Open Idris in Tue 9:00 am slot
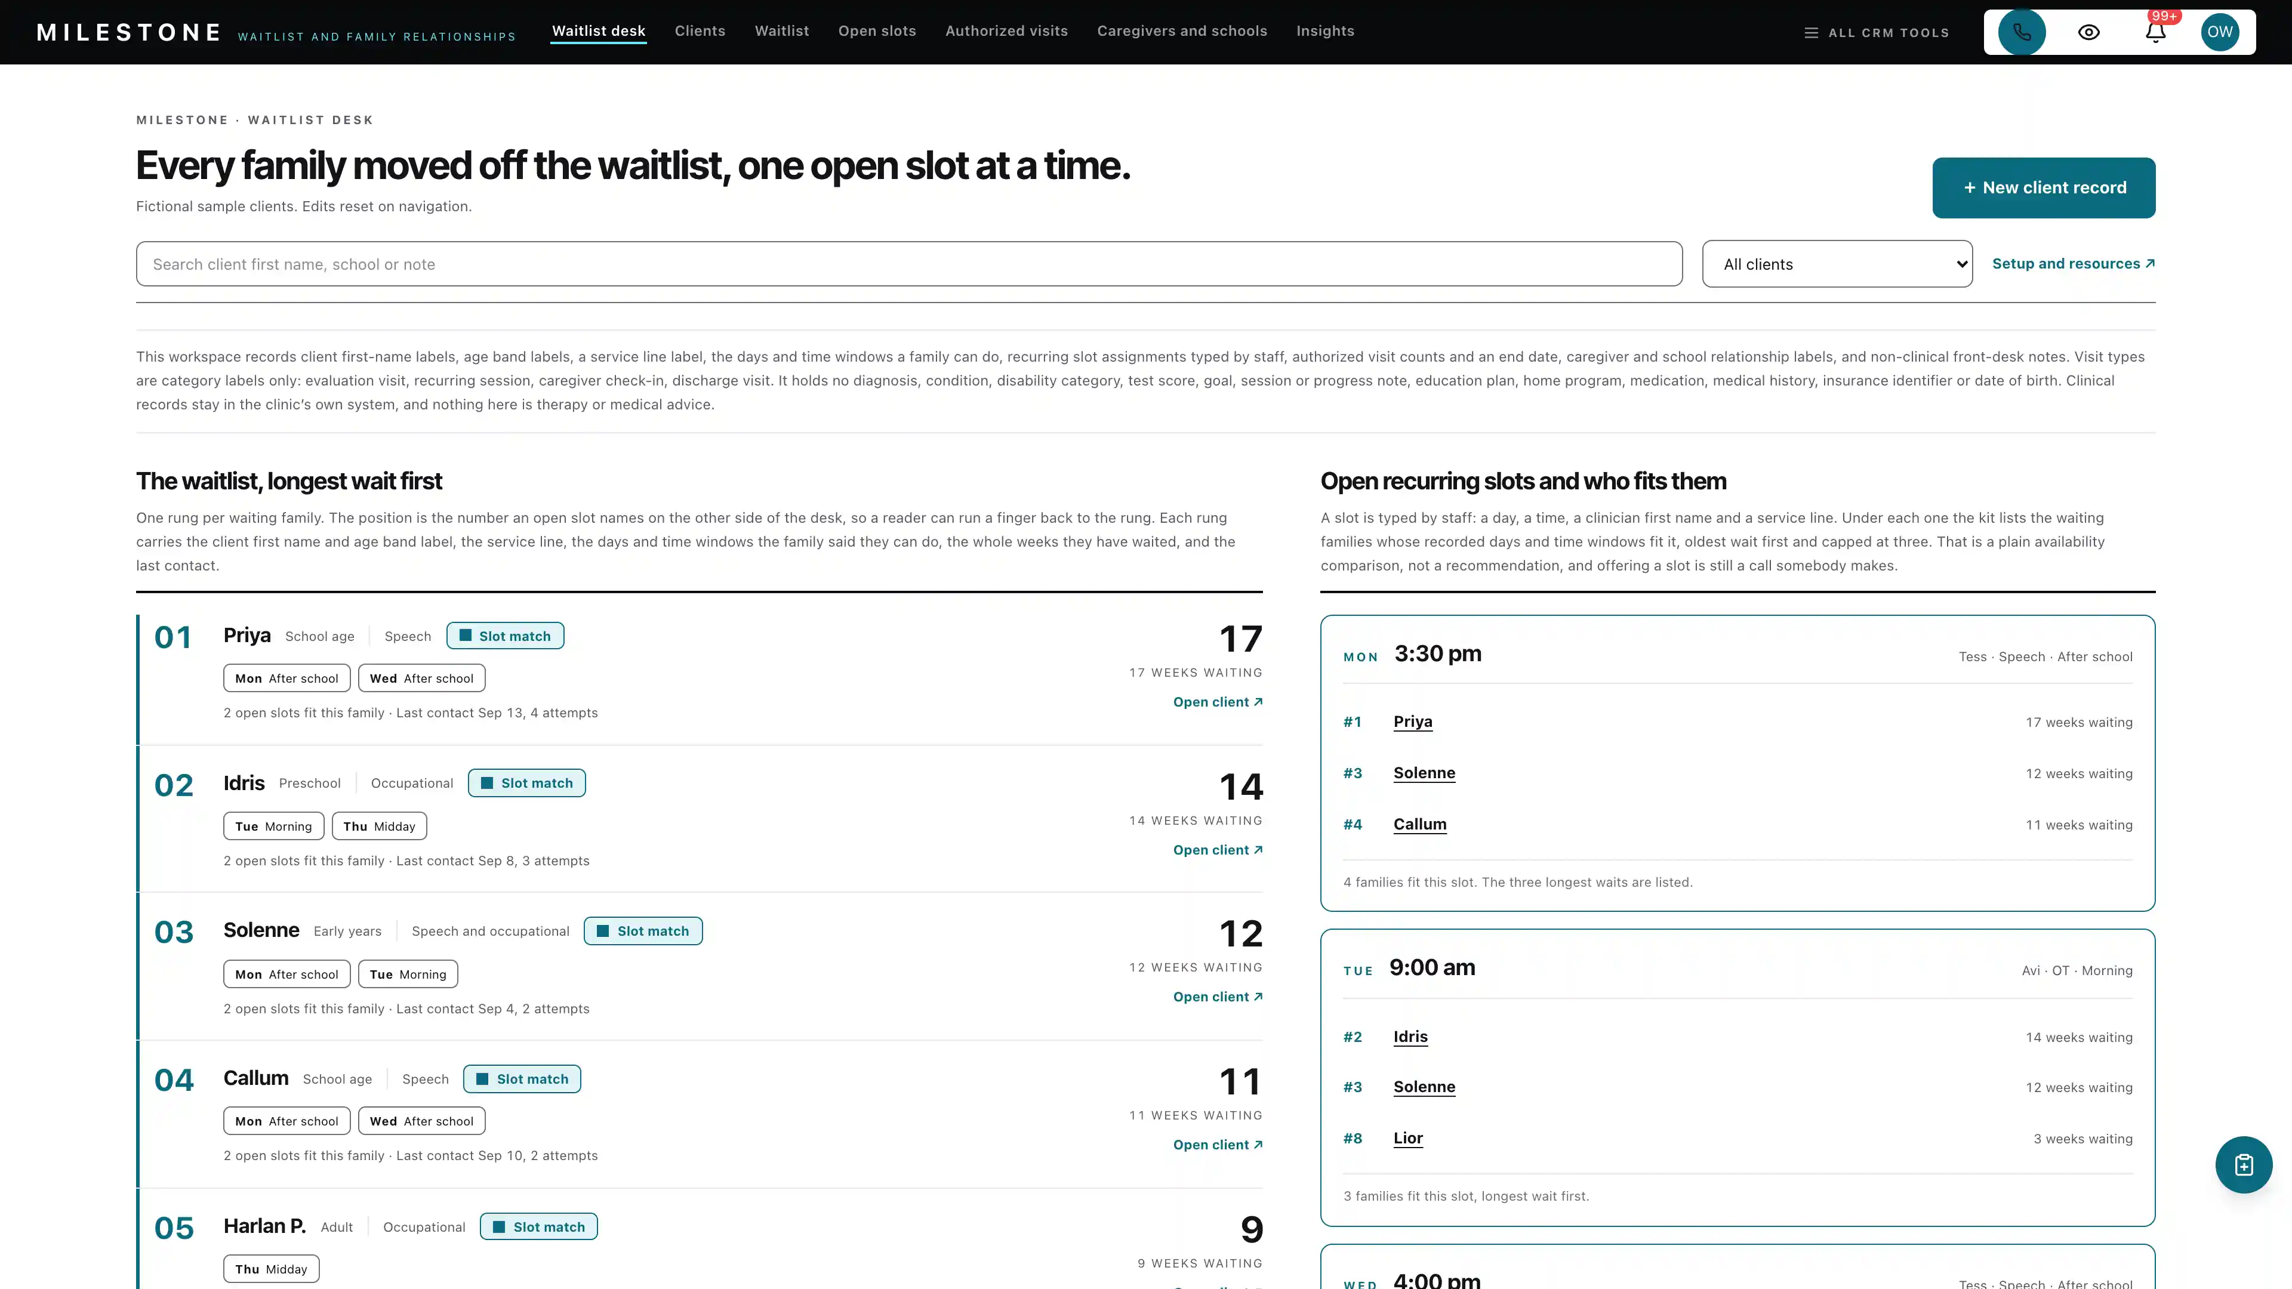The image size is (2292, 1289). pos(1410,1037)
